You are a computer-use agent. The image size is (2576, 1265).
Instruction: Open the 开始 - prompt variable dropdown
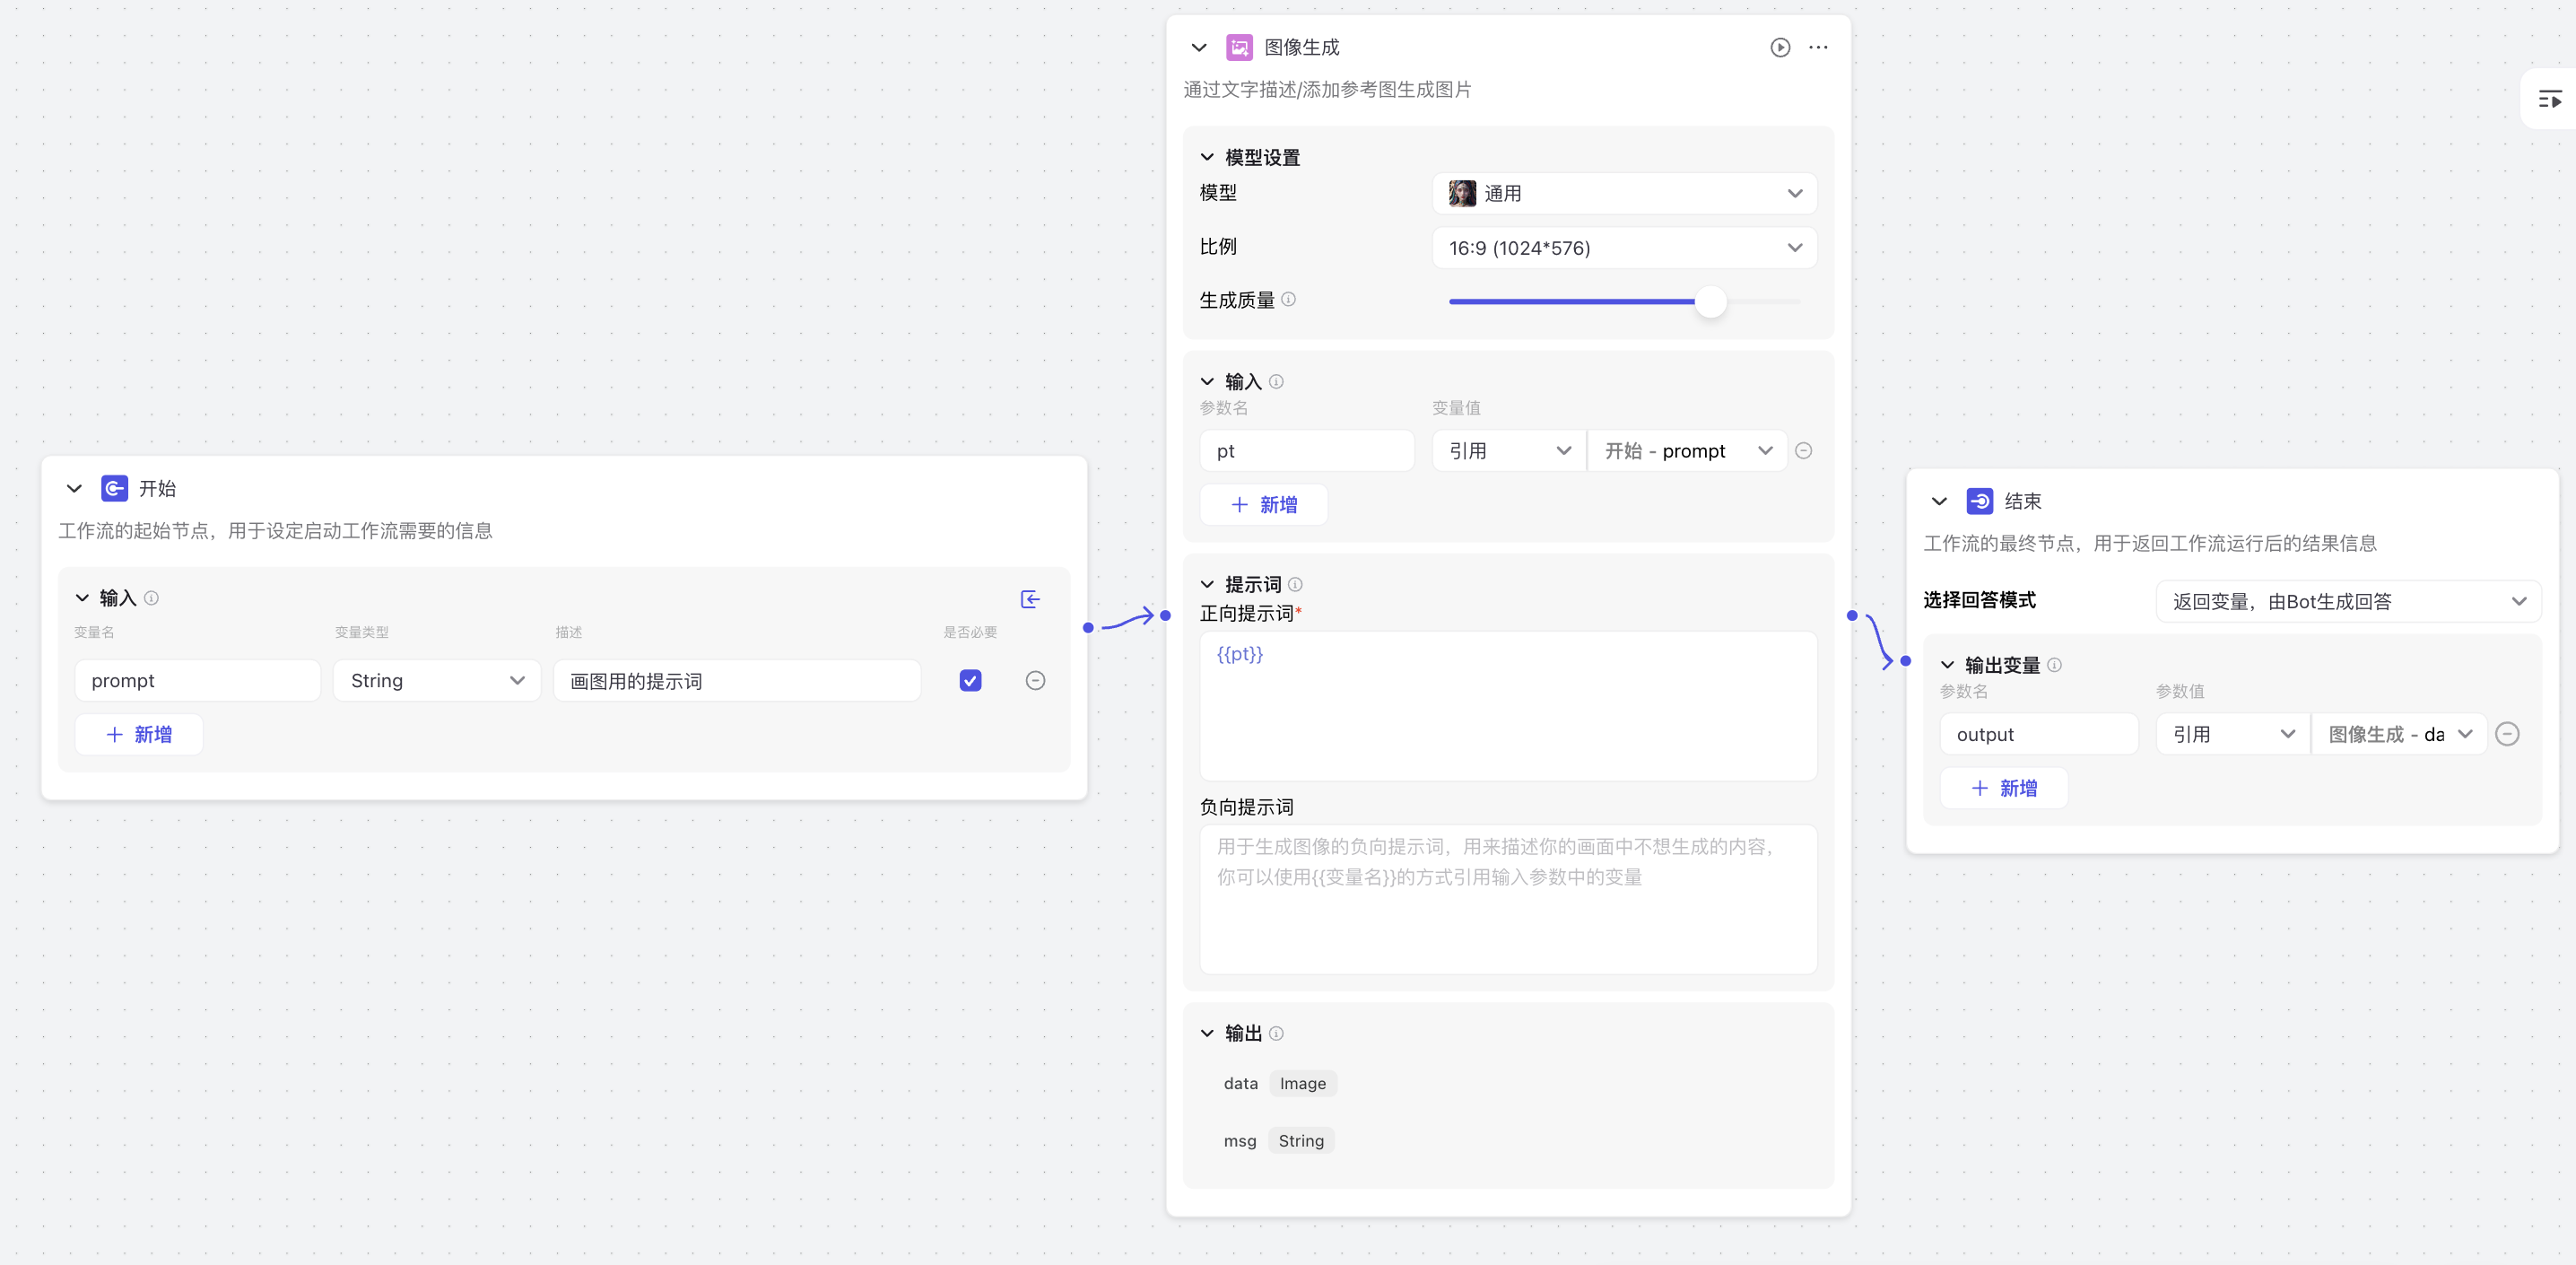pos(1687,451)
